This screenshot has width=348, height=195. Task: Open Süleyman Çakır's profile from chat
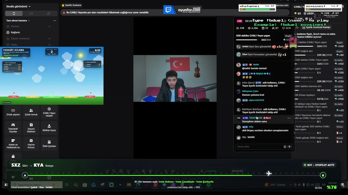click(x=250, y=91)
